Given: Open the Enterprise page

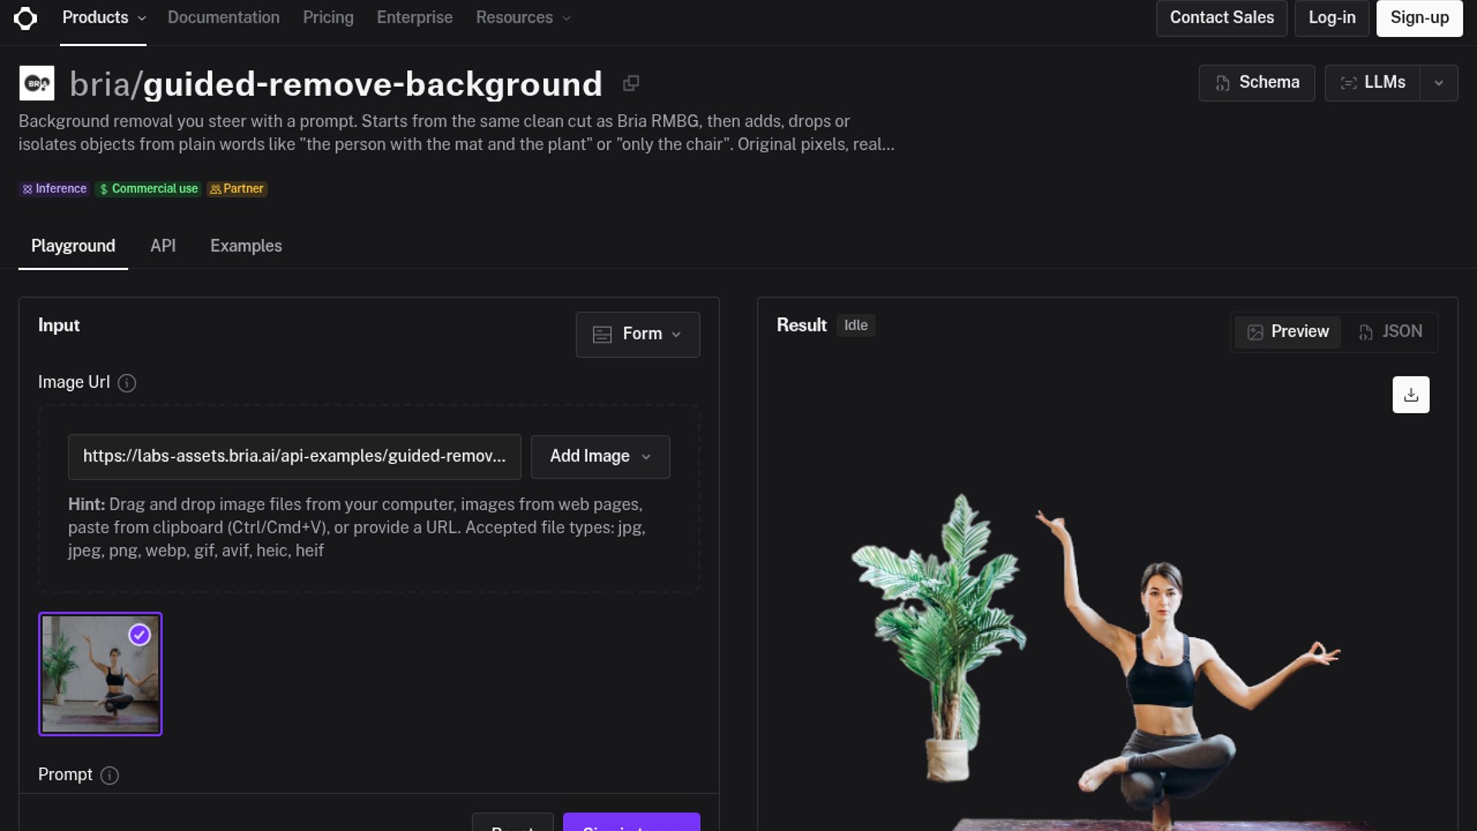Looking at the screenshot, I should point(415,18).
